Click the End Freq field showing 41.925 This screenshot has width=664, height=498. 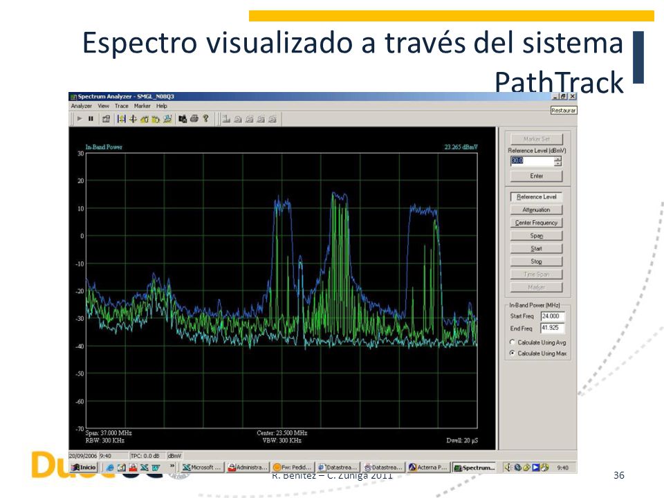pos(553,328)
